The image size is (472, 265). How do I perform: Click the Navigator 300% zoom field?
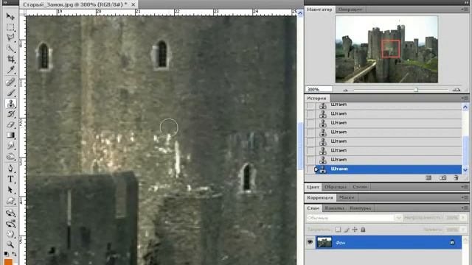click(319, 89)
